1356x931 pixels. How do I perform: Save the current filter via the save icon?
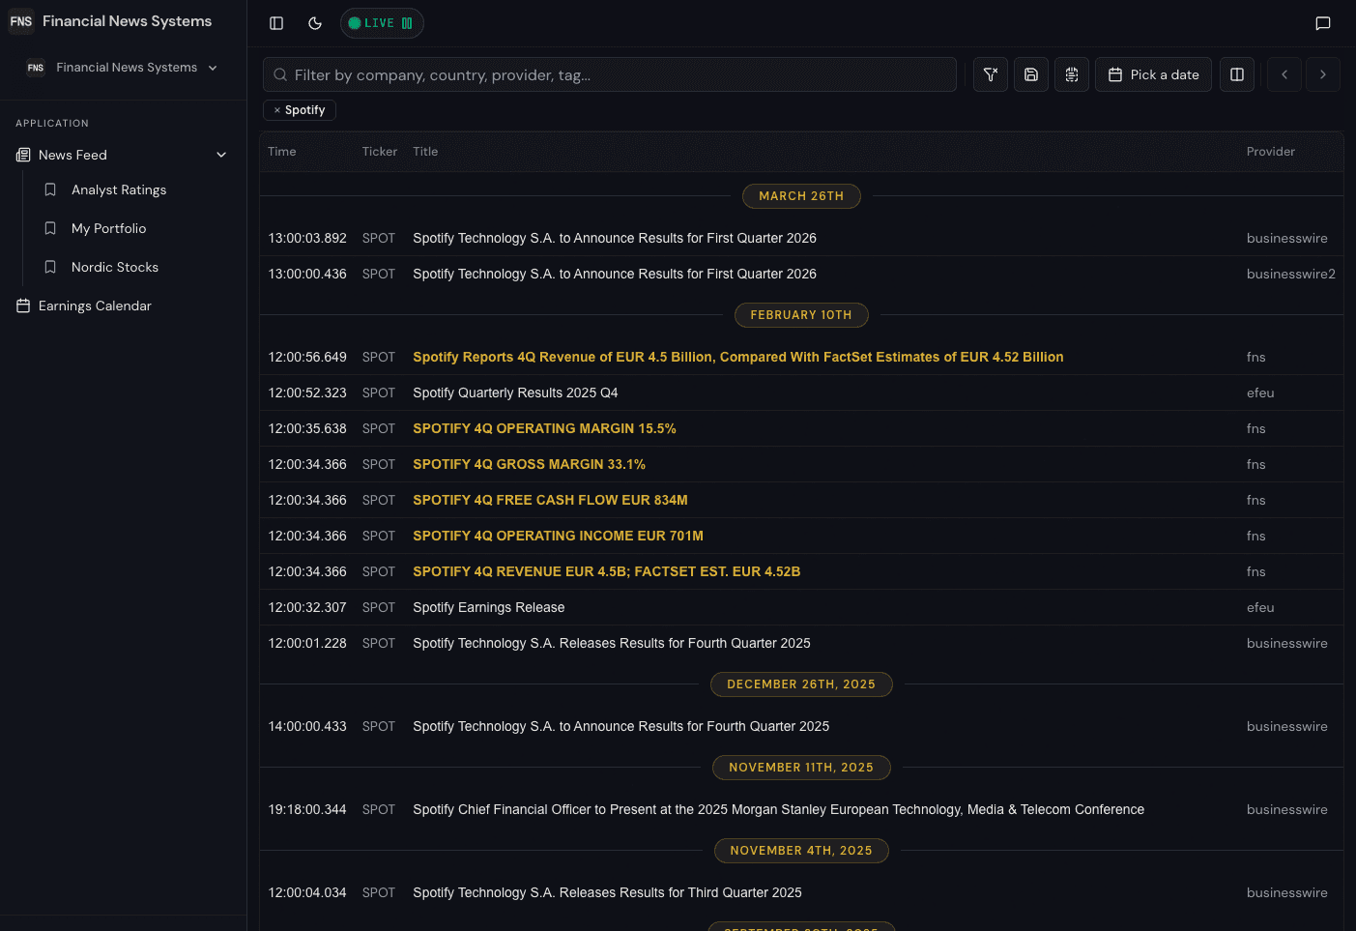pyautogui.click(x=1030, y=73)
